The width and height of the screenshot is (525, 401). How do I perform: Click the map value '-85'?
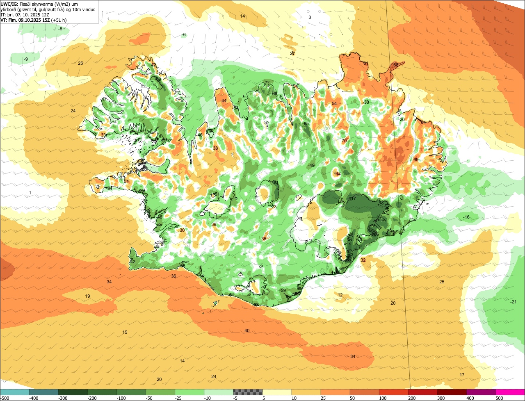[306, 123]
